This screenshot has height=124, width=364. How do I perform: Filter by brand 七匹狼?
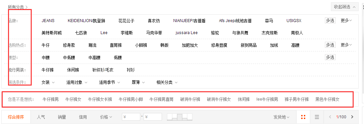[81, 33]
